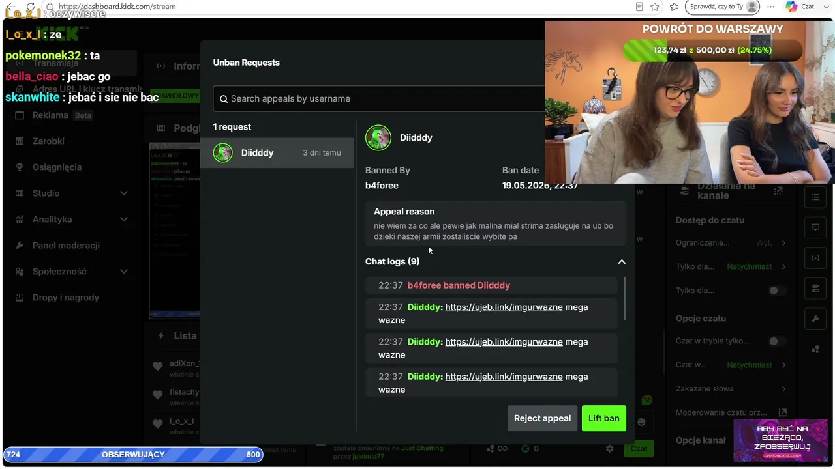
Task: Click the three-circles icon in right rail
Action: point(815,349)
